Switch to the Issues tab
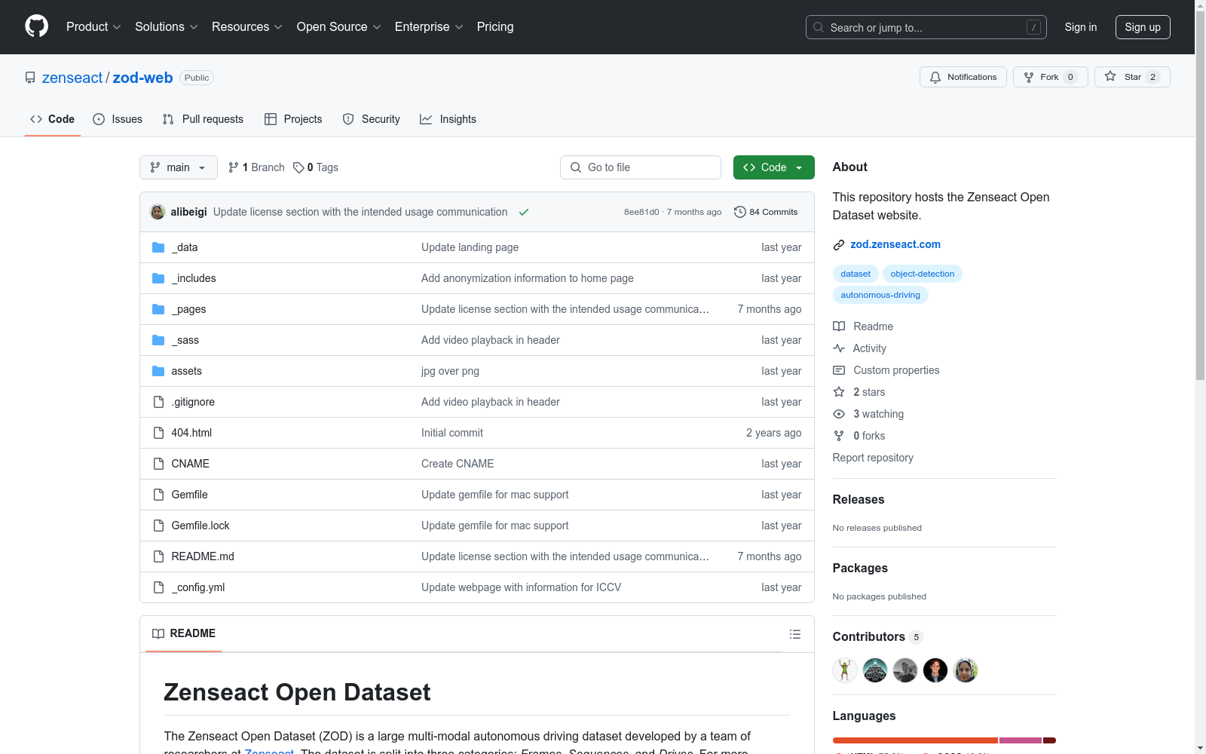Screen dimensions: 1206x754 coord(118,119)
